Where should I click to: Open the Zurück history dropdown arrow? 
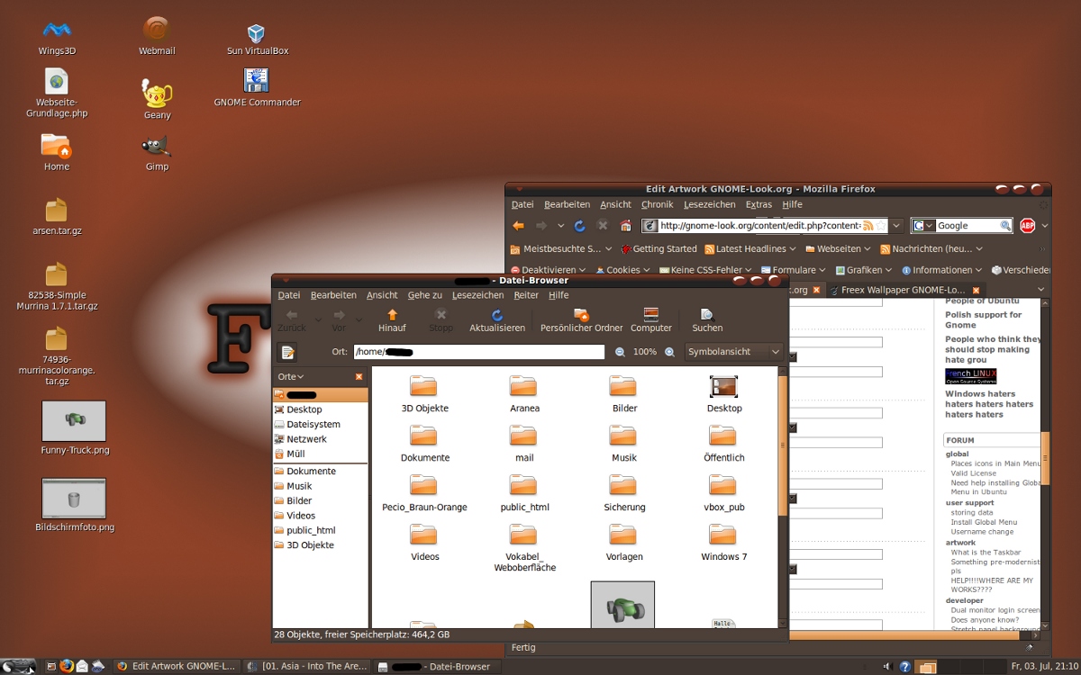pos(317,319)
